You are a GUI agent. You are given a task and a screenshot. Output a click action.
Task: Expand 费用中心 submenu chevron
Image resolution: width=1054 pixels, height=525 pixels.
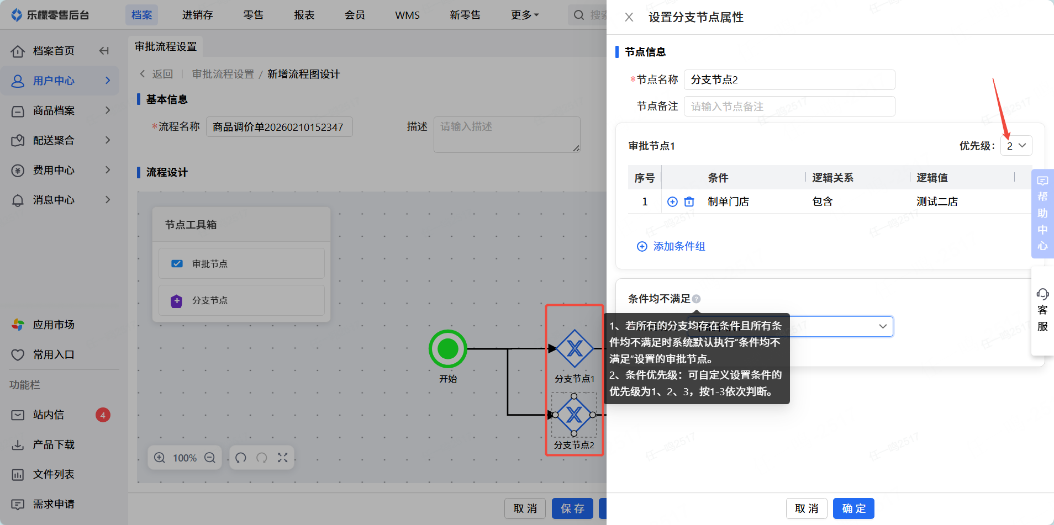(x=108, y=170)
